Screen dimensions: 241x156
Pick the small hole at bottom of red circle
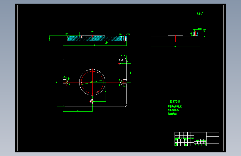click(x=98, y=92)
